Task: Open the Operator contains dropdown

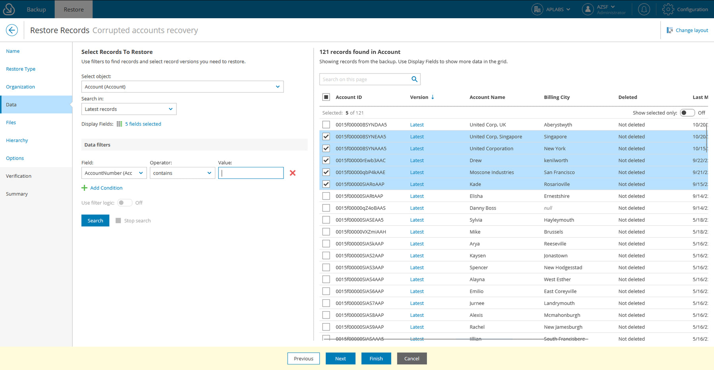Action: tap(182, 173)
